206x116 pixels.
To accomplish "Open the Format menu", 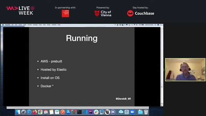I will 29,25.
